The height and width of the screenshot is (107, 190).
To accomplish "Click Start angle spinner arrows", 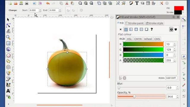I will 40,10.
